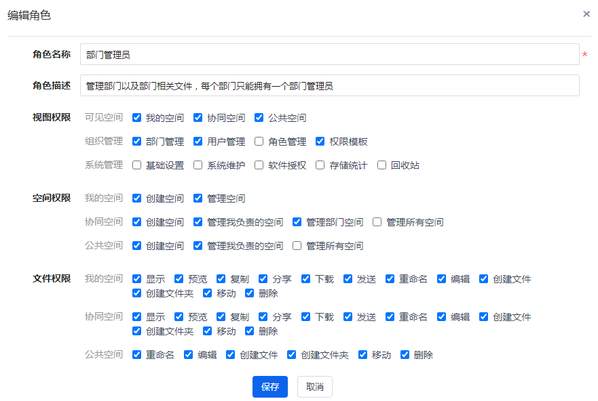Uncheck 发送 in 协同空间 file permissions
The width and height of the screenshot is (598, 401).
pos(348,316)
